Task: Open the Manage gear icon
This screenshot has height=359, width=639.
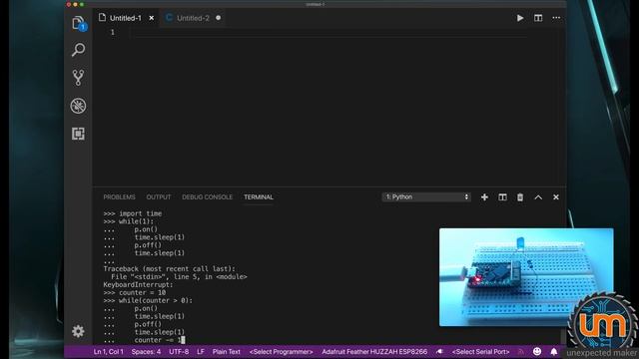Action: click(78, 331)
